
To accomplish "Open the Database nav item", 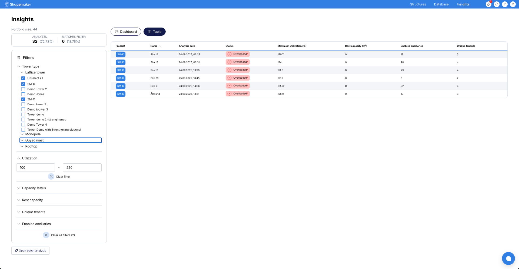I will pyautogui.click(x=441, y=4).
